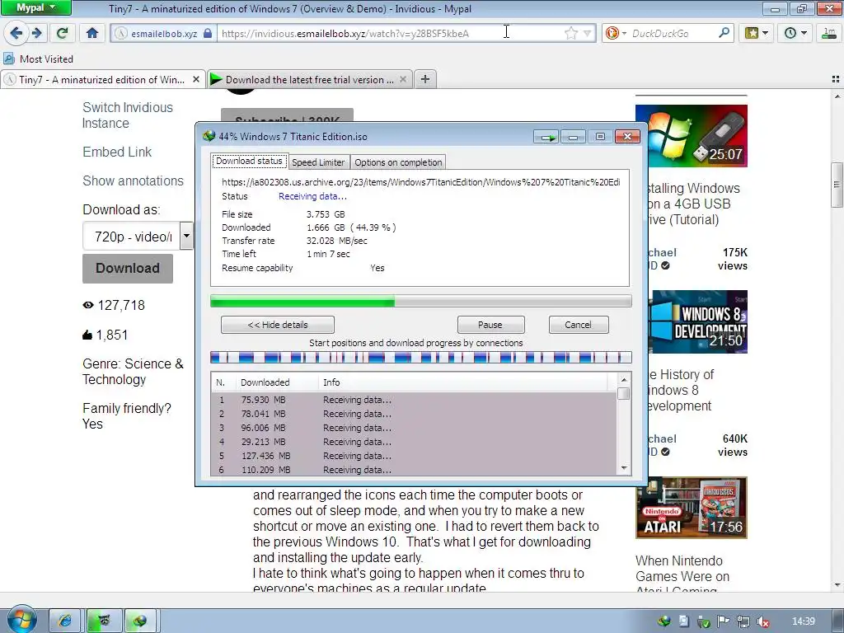Cancel the ISO download

[x=578, y=325]
